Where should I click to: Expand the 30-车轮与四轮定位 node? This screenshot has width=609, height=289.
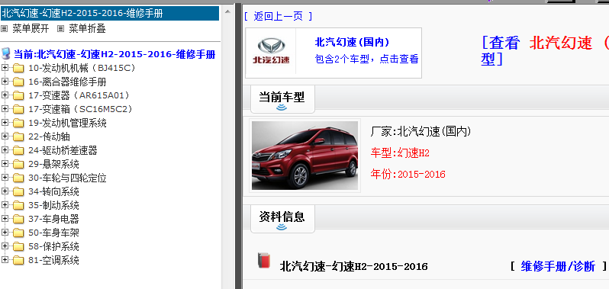coord(5,177)
